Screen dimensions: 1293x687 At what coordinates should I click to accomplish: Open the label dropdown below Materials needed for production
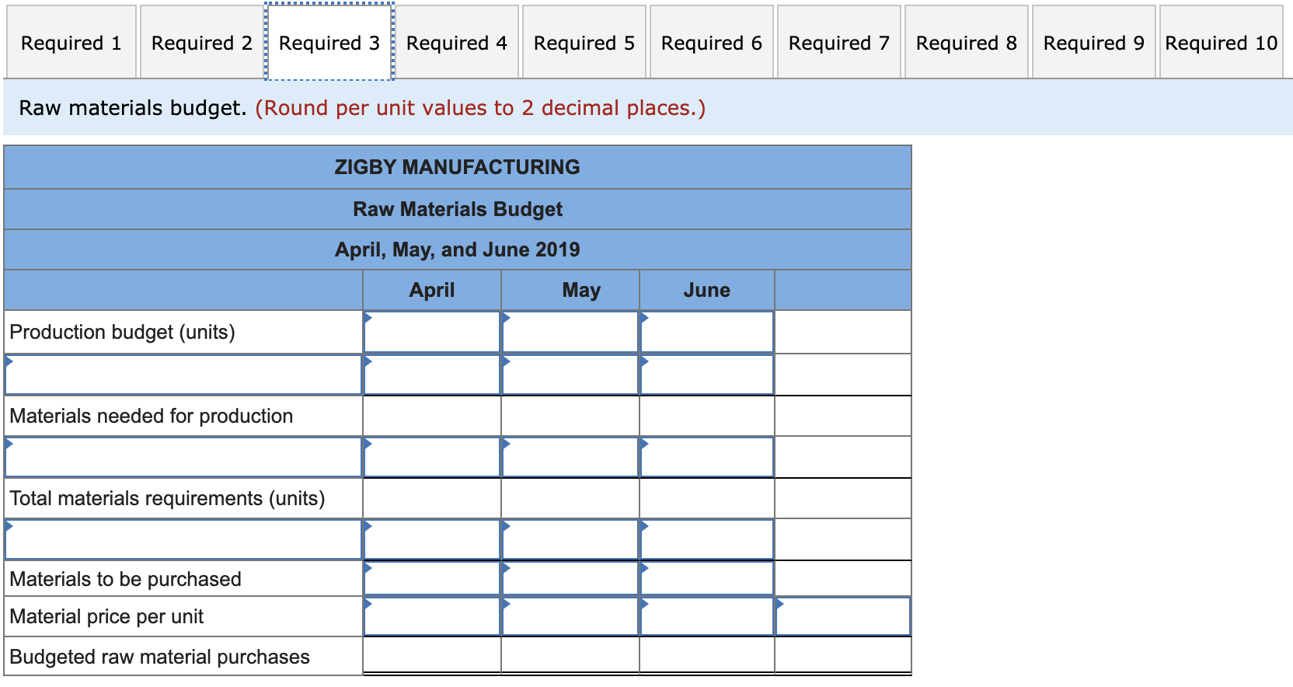183,457
